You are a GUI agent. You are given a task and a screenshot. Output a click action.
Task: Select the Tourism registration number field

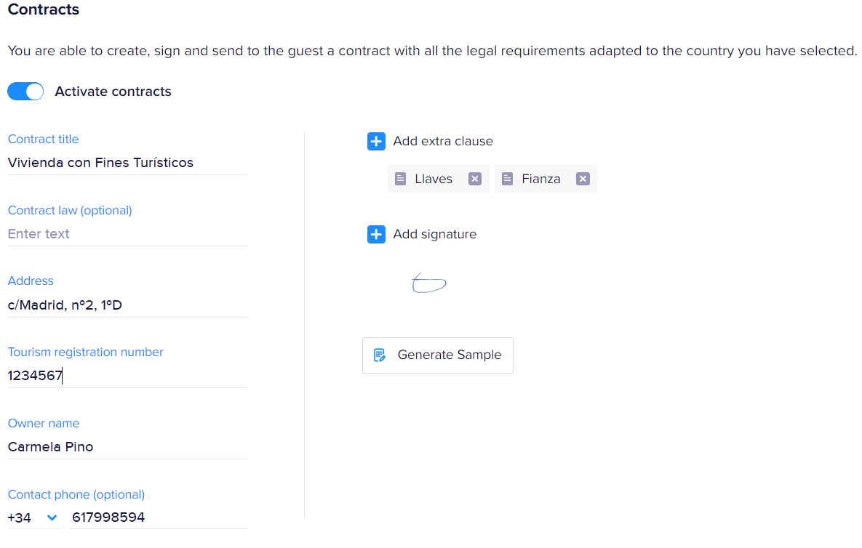[x=127, y=376]
